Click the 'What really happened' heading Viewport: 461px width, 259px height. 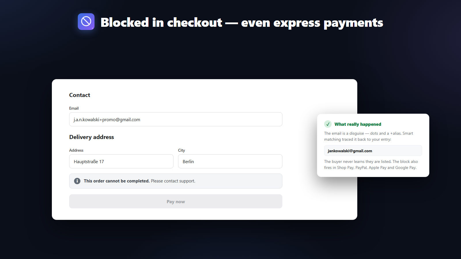tap(358, 124)
